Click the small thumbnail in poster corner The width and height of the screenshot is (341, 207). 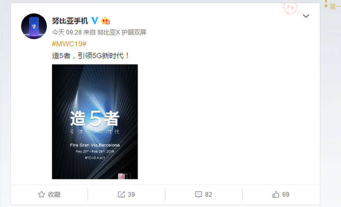click(x=124, y=176)
